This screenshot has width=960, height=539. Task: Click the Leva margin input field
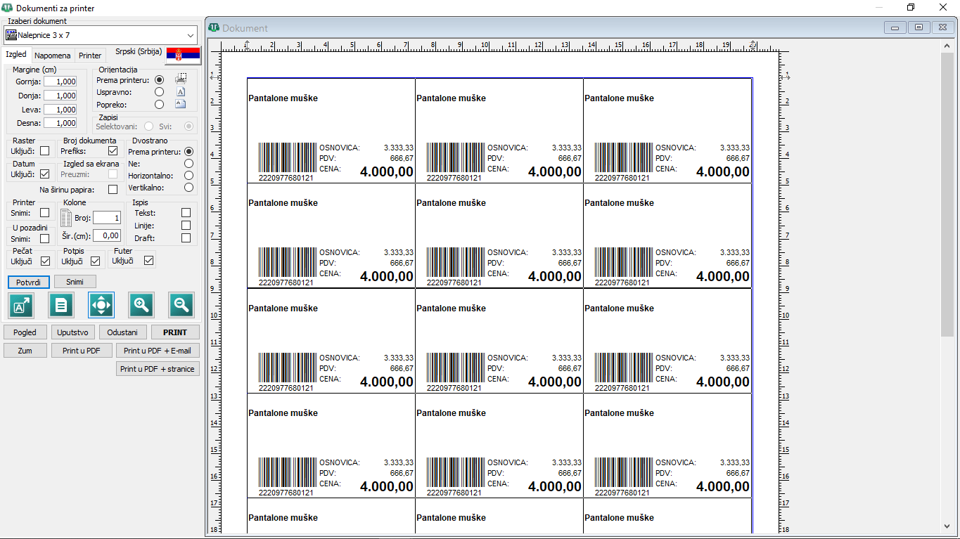click(x=60, y=110)
